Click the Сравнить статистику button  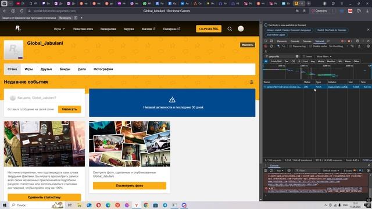(x=44, y=197)
